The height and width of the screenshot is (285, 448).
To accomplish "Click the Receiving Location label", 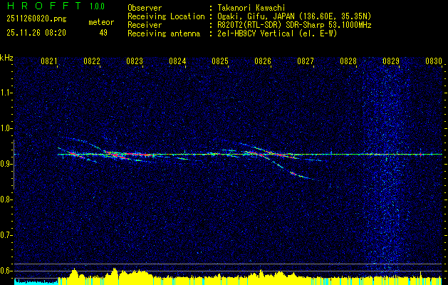I will pyautogui.click(x=166, y=16).
